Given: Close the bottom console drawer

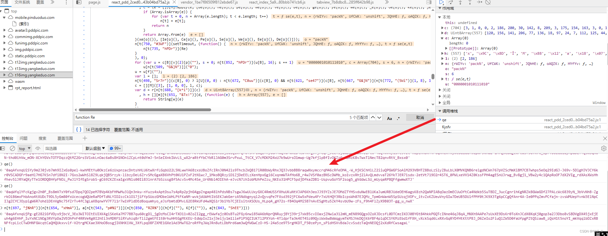Looking at the screenshot, I should (x=605, y=138).
